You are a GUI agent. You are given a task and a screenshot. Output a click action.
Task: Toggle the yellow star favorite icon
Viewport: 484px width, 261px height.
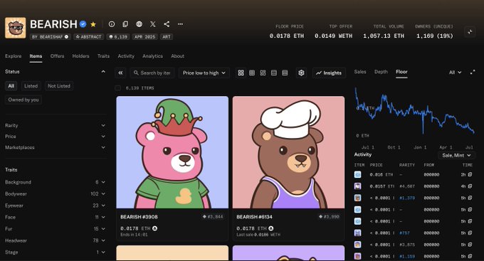tap(93, 24)
